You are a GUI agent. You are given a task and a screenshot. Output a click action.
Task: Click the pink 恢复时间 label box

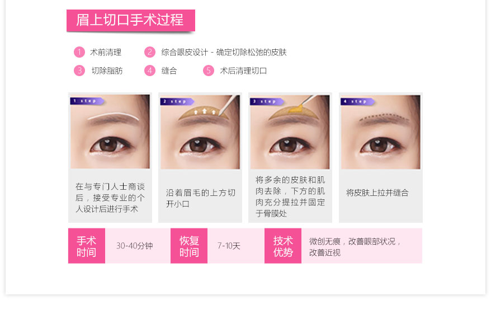189,246
